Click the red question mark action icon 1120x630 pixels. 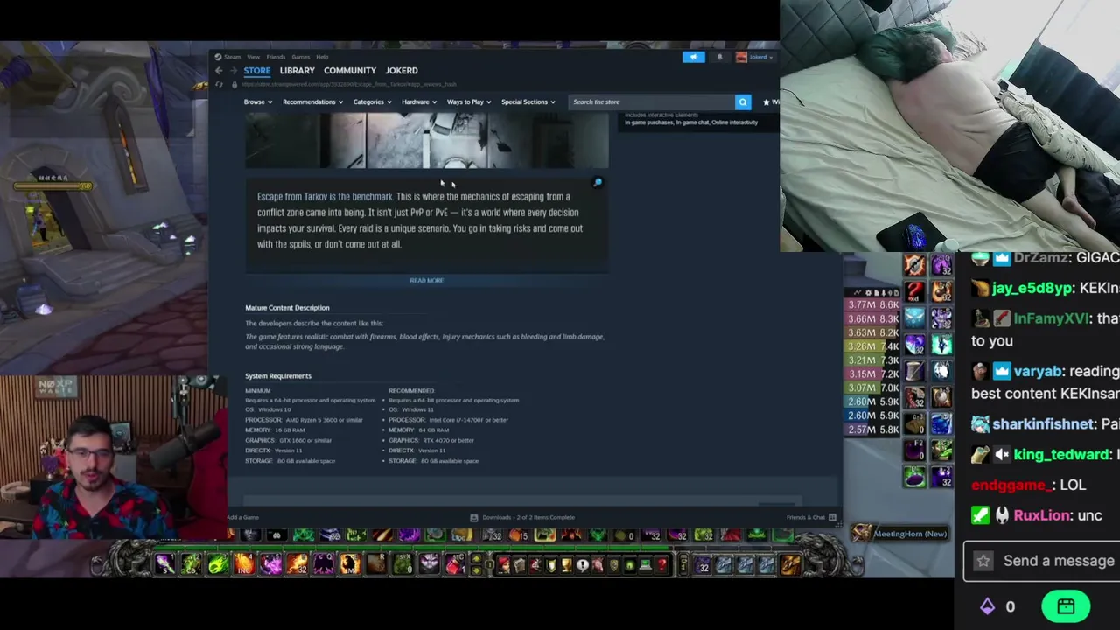click(914, 291)
